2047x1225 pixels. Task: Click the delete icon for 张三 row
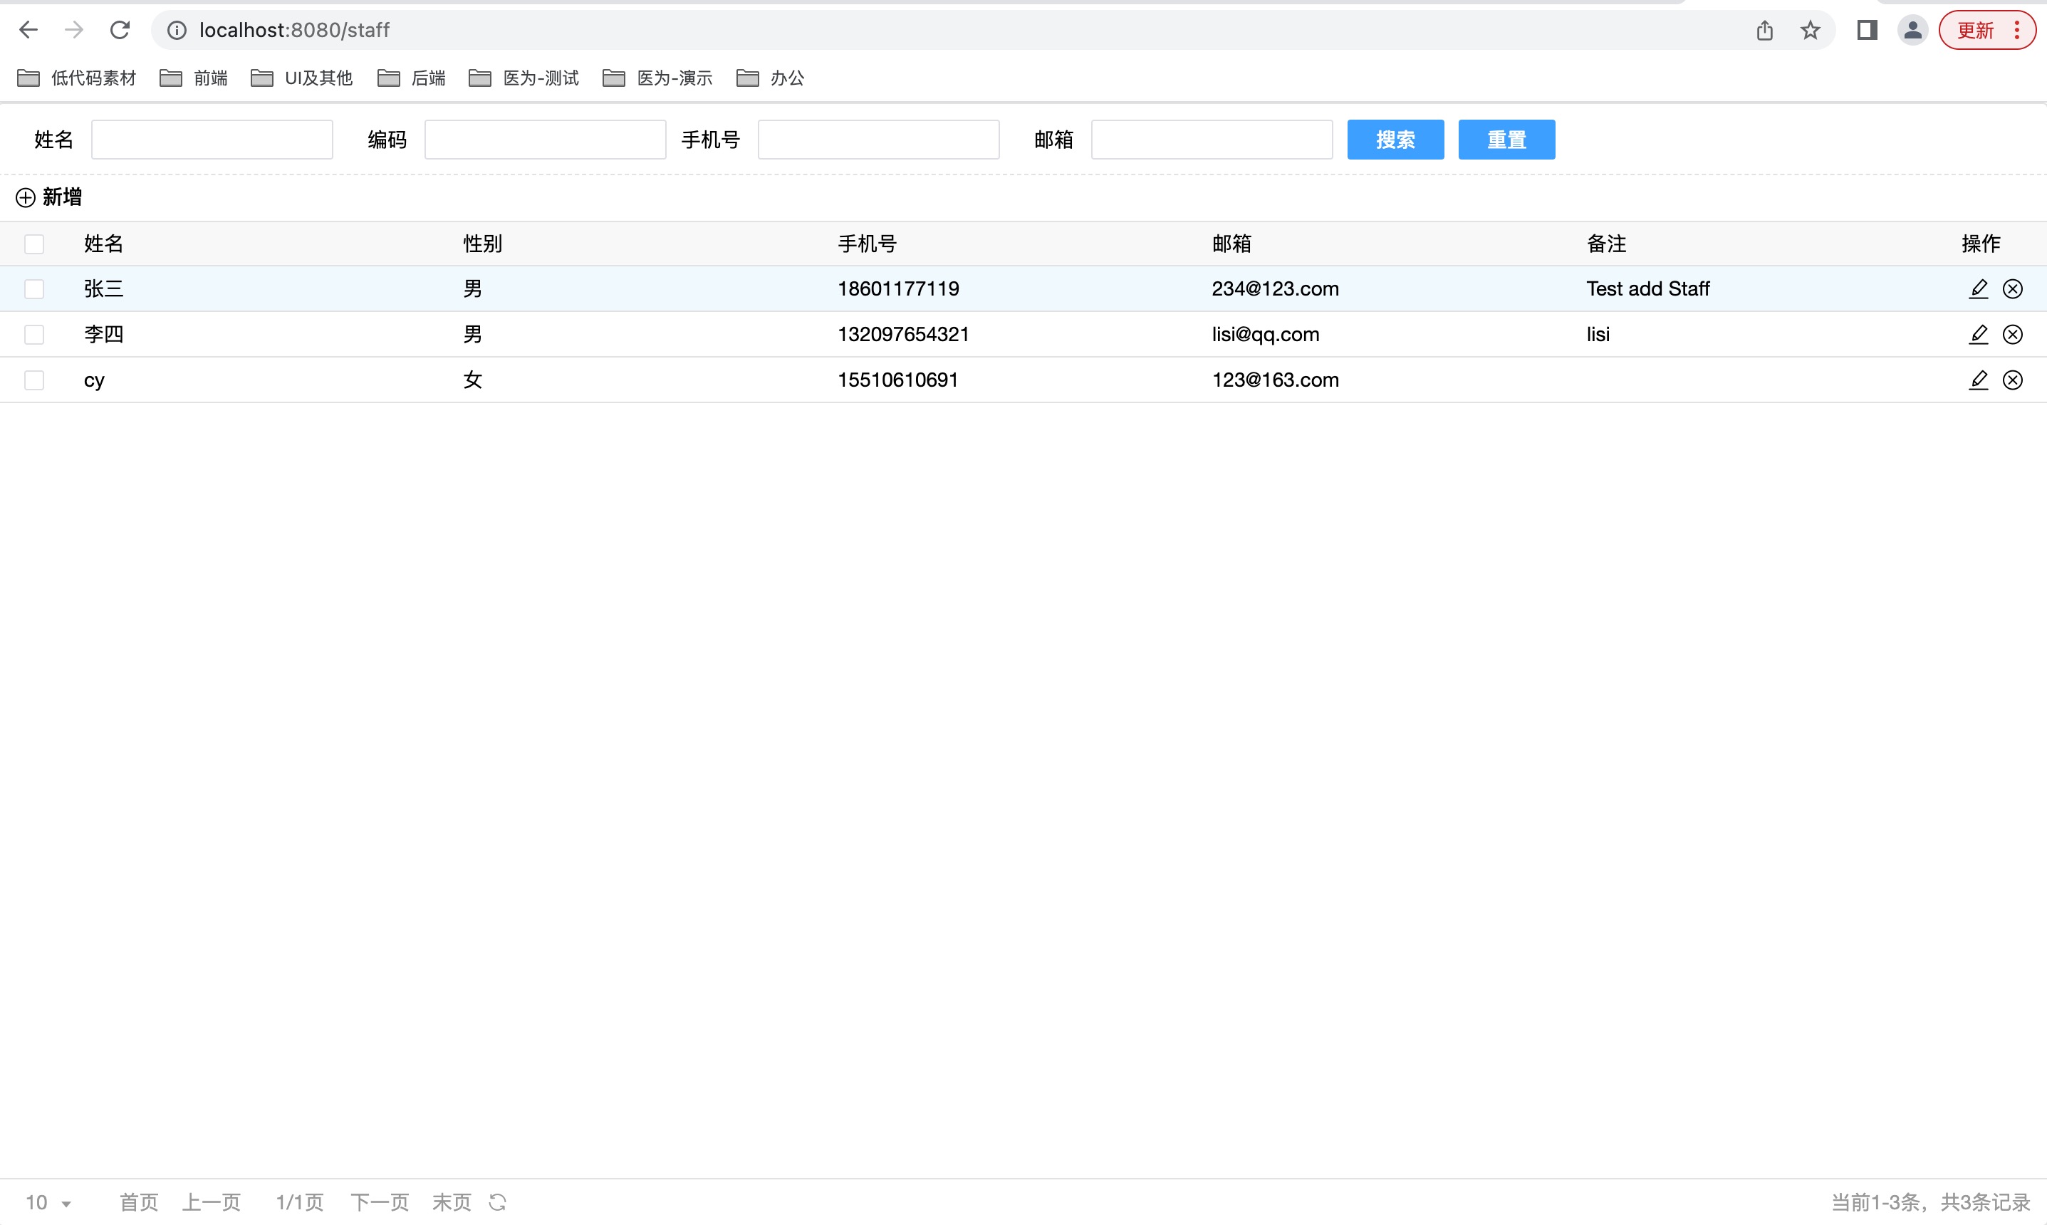point(2012,289)
